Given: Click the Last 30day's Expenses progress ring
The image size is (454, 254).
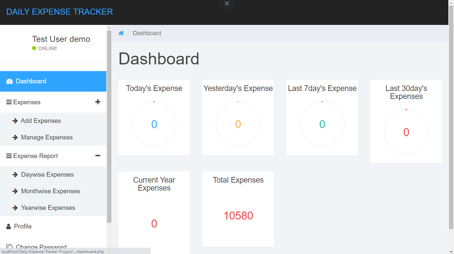Looking at the screenshot, I should [x=406, y=131].
